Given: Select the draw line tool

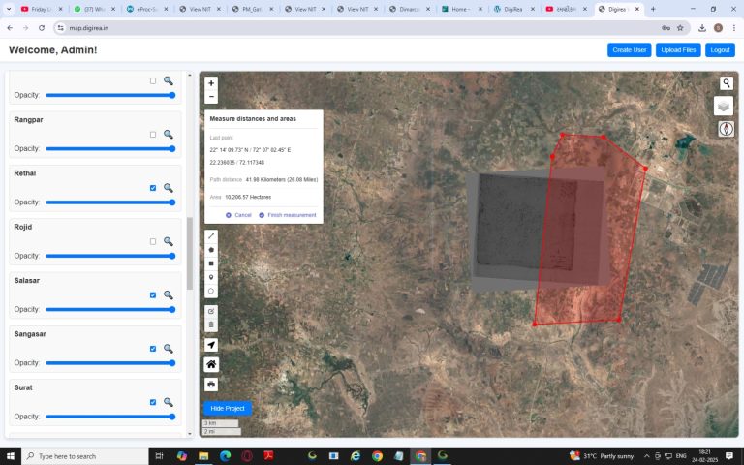Looking at the screenshot, I should (x=211, y=236).
